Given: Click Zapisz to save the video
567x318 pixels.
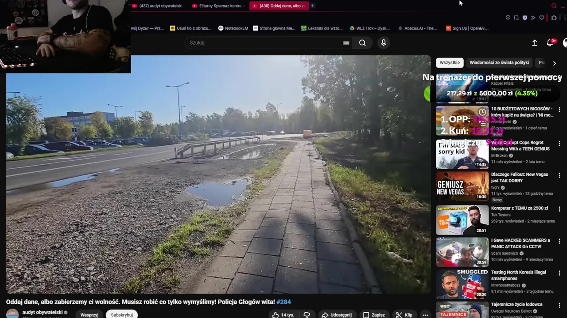Looking at the screenshot, I should pos(374,315).
